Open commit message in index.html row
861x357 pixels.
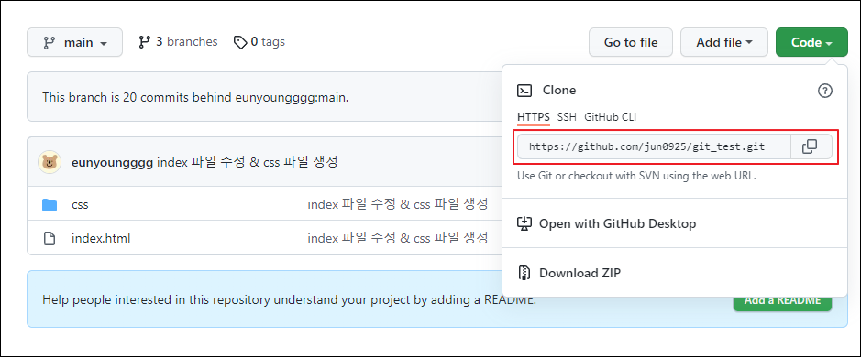click(398, 238)
